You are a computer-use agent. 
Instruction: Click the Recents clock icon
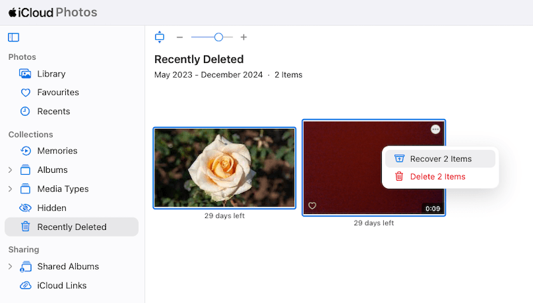(x=25, y=112)
